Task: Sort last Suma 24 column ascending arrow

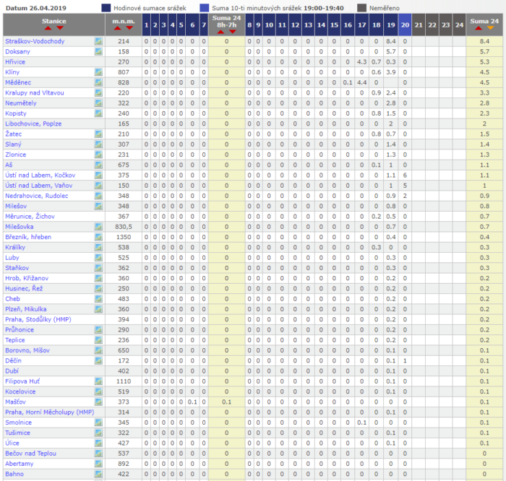Action: point(479,28)
